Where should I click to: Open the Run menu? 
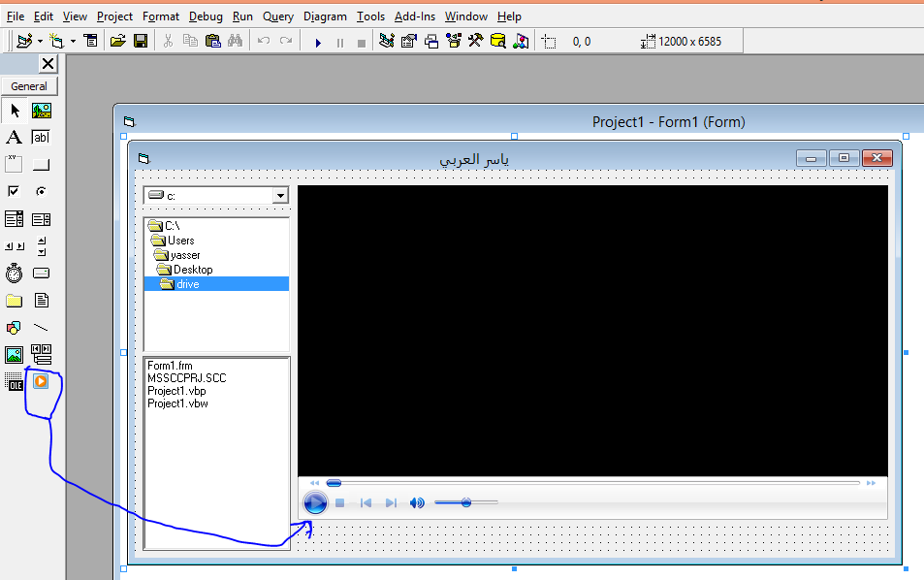click(x=242, y=16)
